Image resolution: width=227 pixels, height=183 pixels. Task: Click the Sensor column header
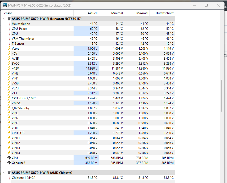tap(37, 13)
